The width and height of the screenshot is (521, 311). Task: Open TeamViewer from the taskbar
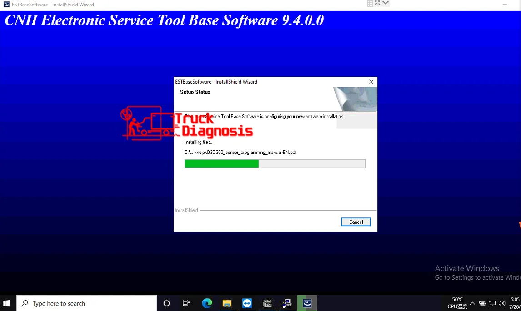[x=247, y=303]
